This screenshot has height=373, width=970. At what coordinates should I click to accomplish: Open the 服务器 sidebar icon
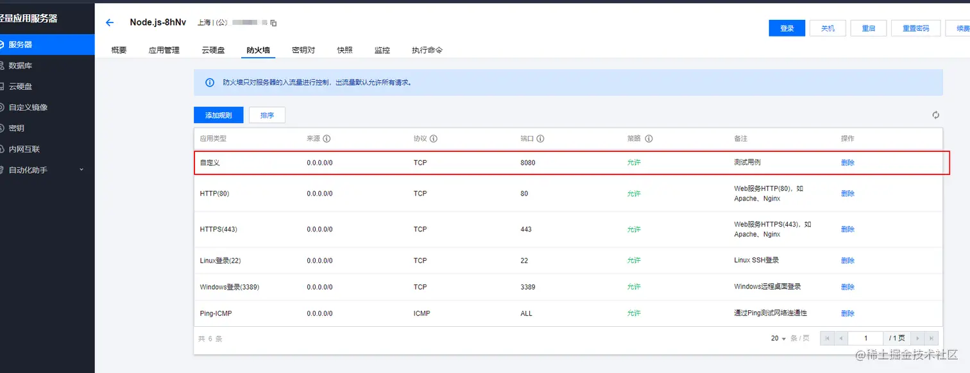tap(3, 44)
